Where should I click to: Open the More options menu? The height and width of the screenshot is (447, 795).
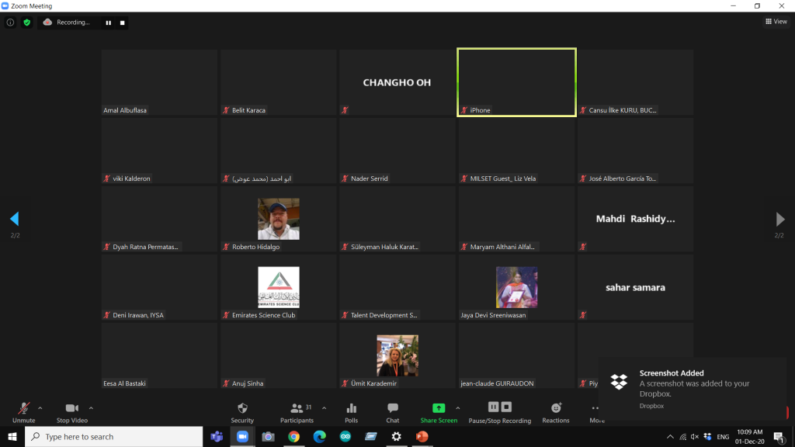[595, 412]
